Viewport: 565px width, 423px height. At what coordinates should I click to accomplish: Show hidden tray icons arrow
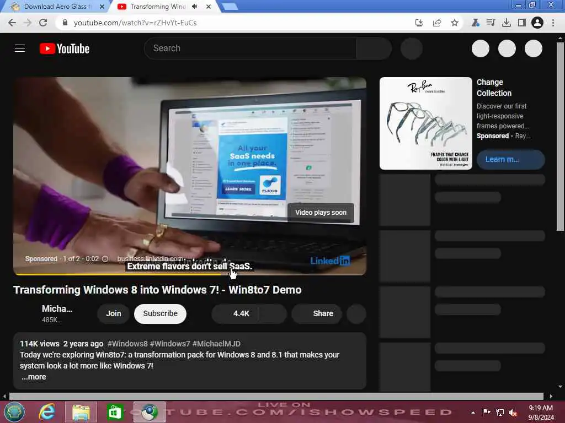tap(473, 413)
